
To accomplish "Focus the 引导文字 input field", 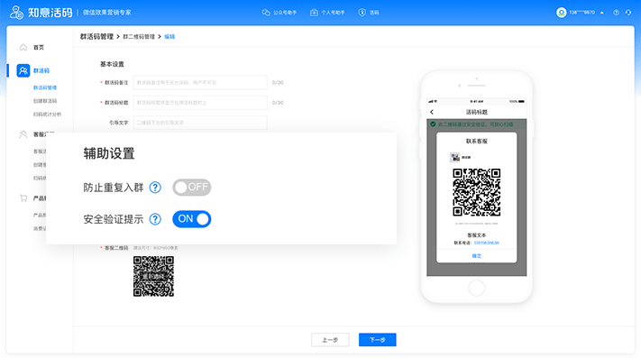I will (x=200, y=123).
